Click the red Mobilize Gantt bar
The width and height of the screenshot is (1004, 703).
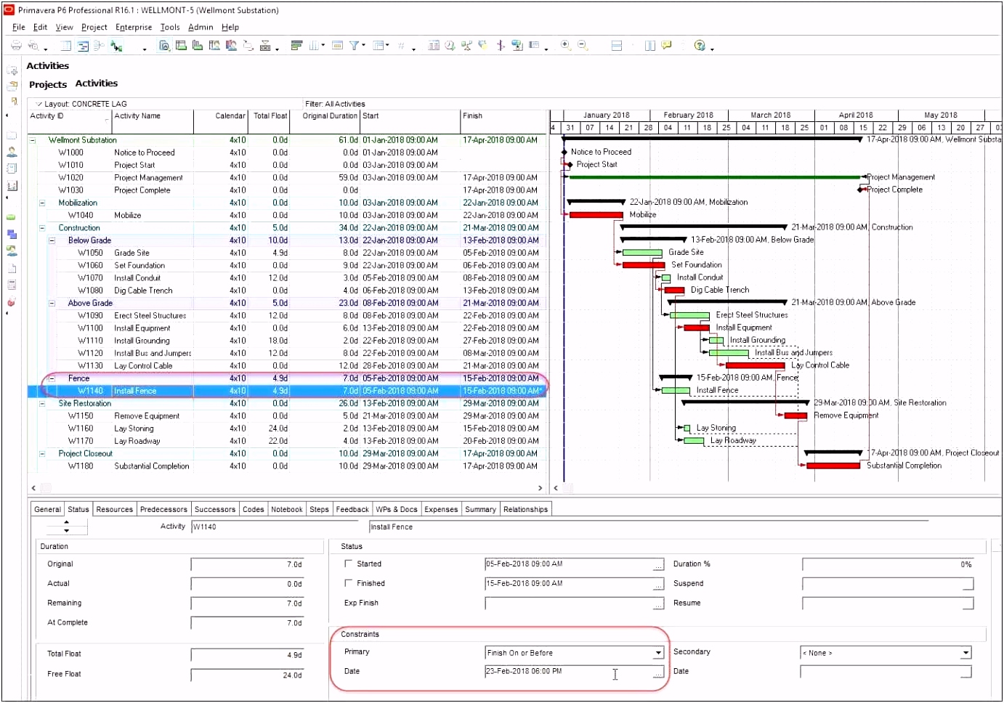coord(596,216)
